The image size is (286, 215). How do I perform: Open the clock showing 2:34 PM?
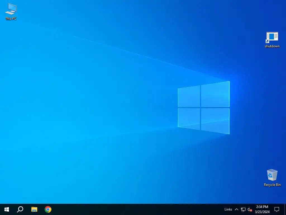262,209
